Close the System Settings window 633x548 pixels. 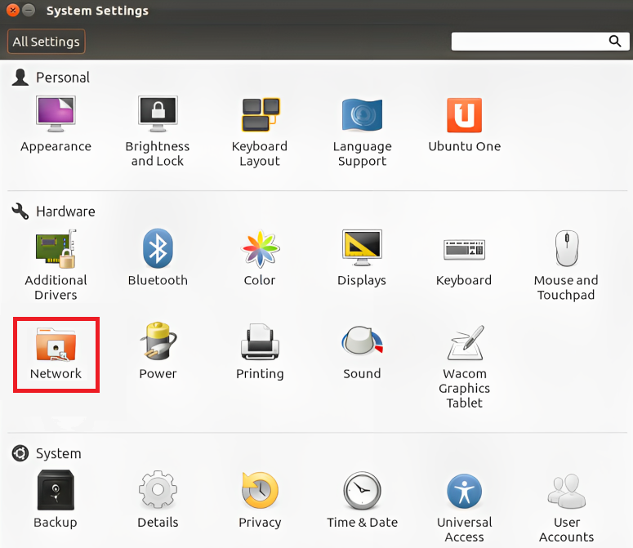click(13, 10)
